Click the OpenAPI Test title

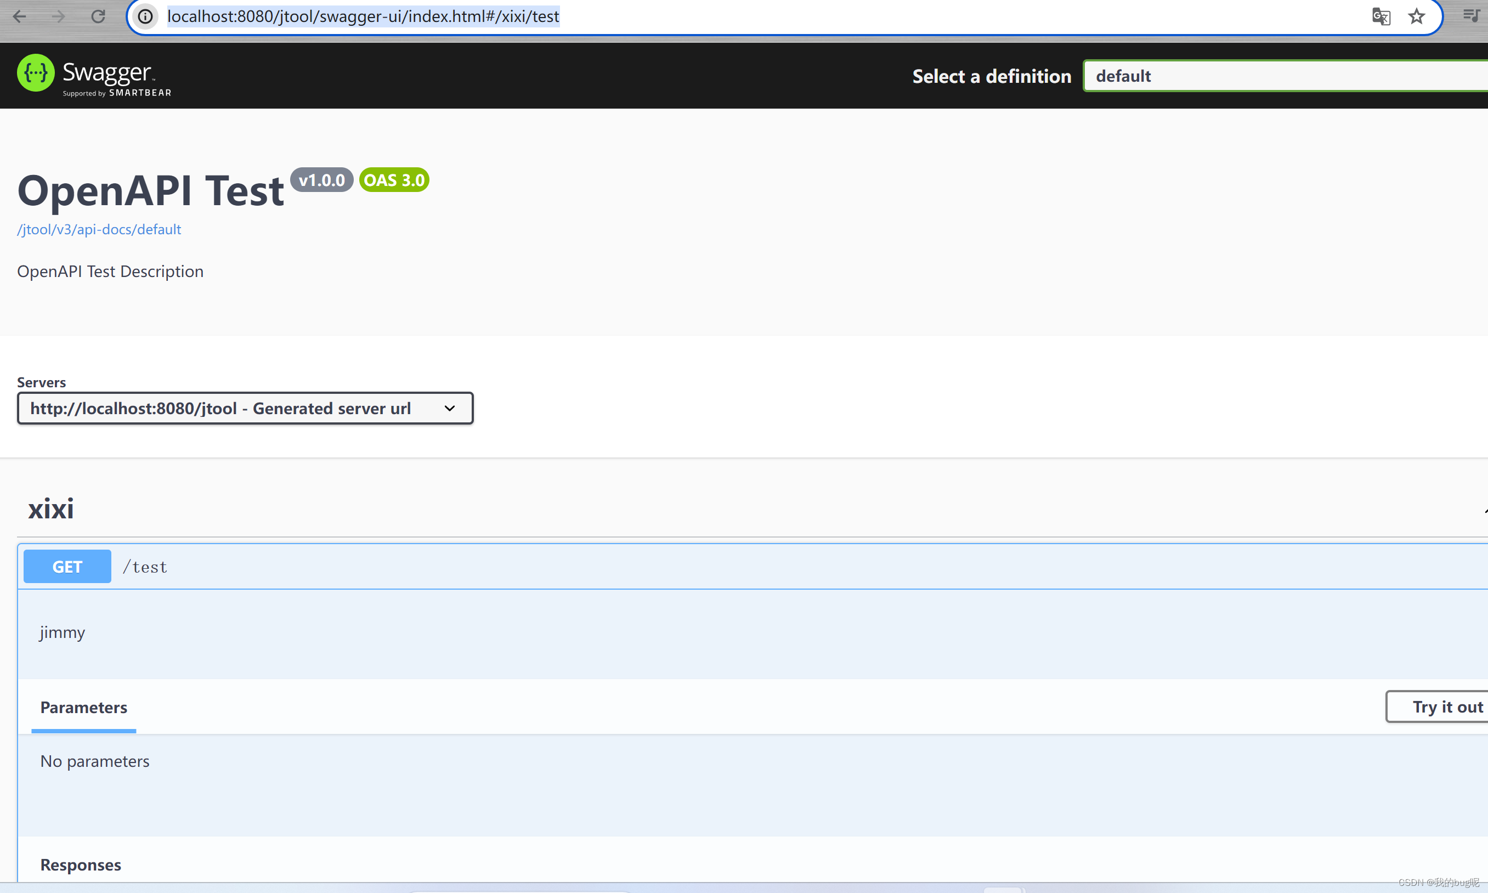[150, 191]
